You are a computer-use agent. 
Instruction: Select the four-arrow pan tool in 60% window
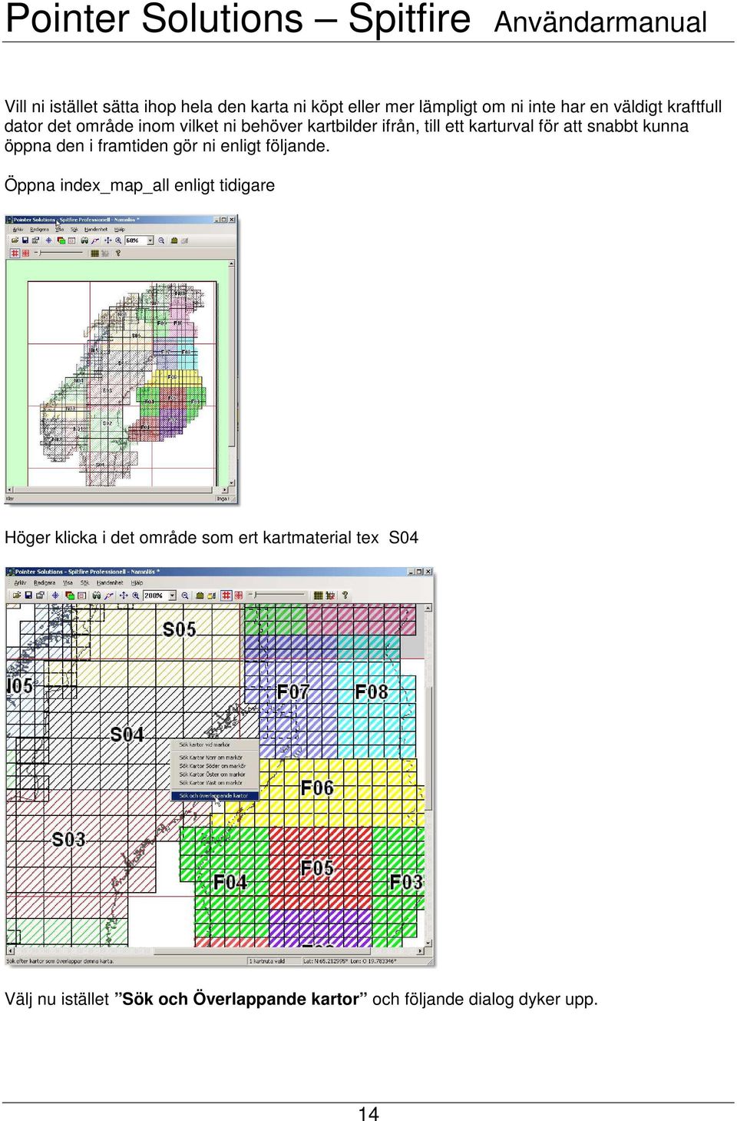(x=108, y=240)
